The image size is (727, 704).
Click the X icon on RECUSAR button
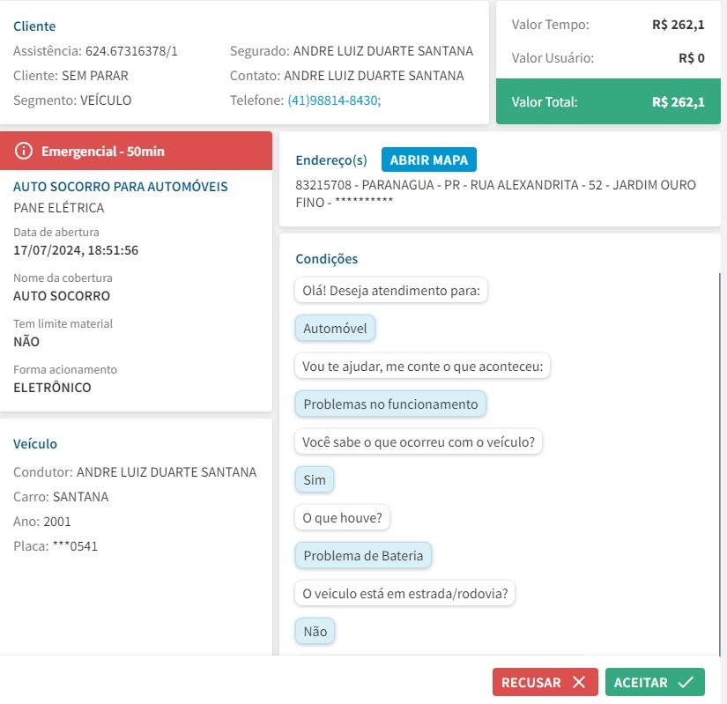coord(579,682)
